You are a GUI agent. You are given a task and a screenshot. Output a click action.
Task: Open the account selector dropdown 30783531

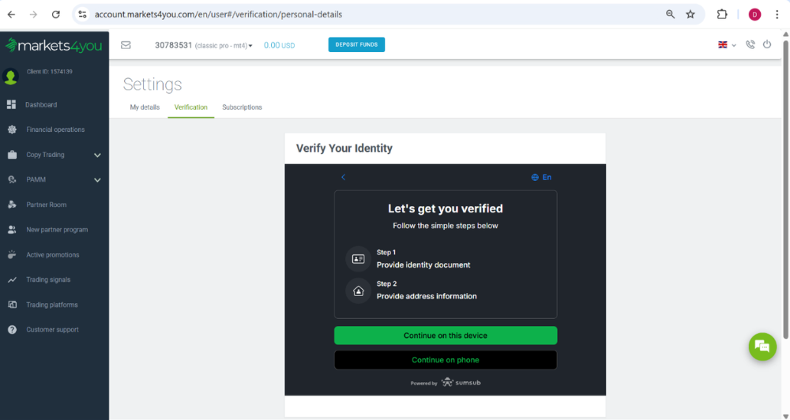pyautogui.click(x=203, y=46)
